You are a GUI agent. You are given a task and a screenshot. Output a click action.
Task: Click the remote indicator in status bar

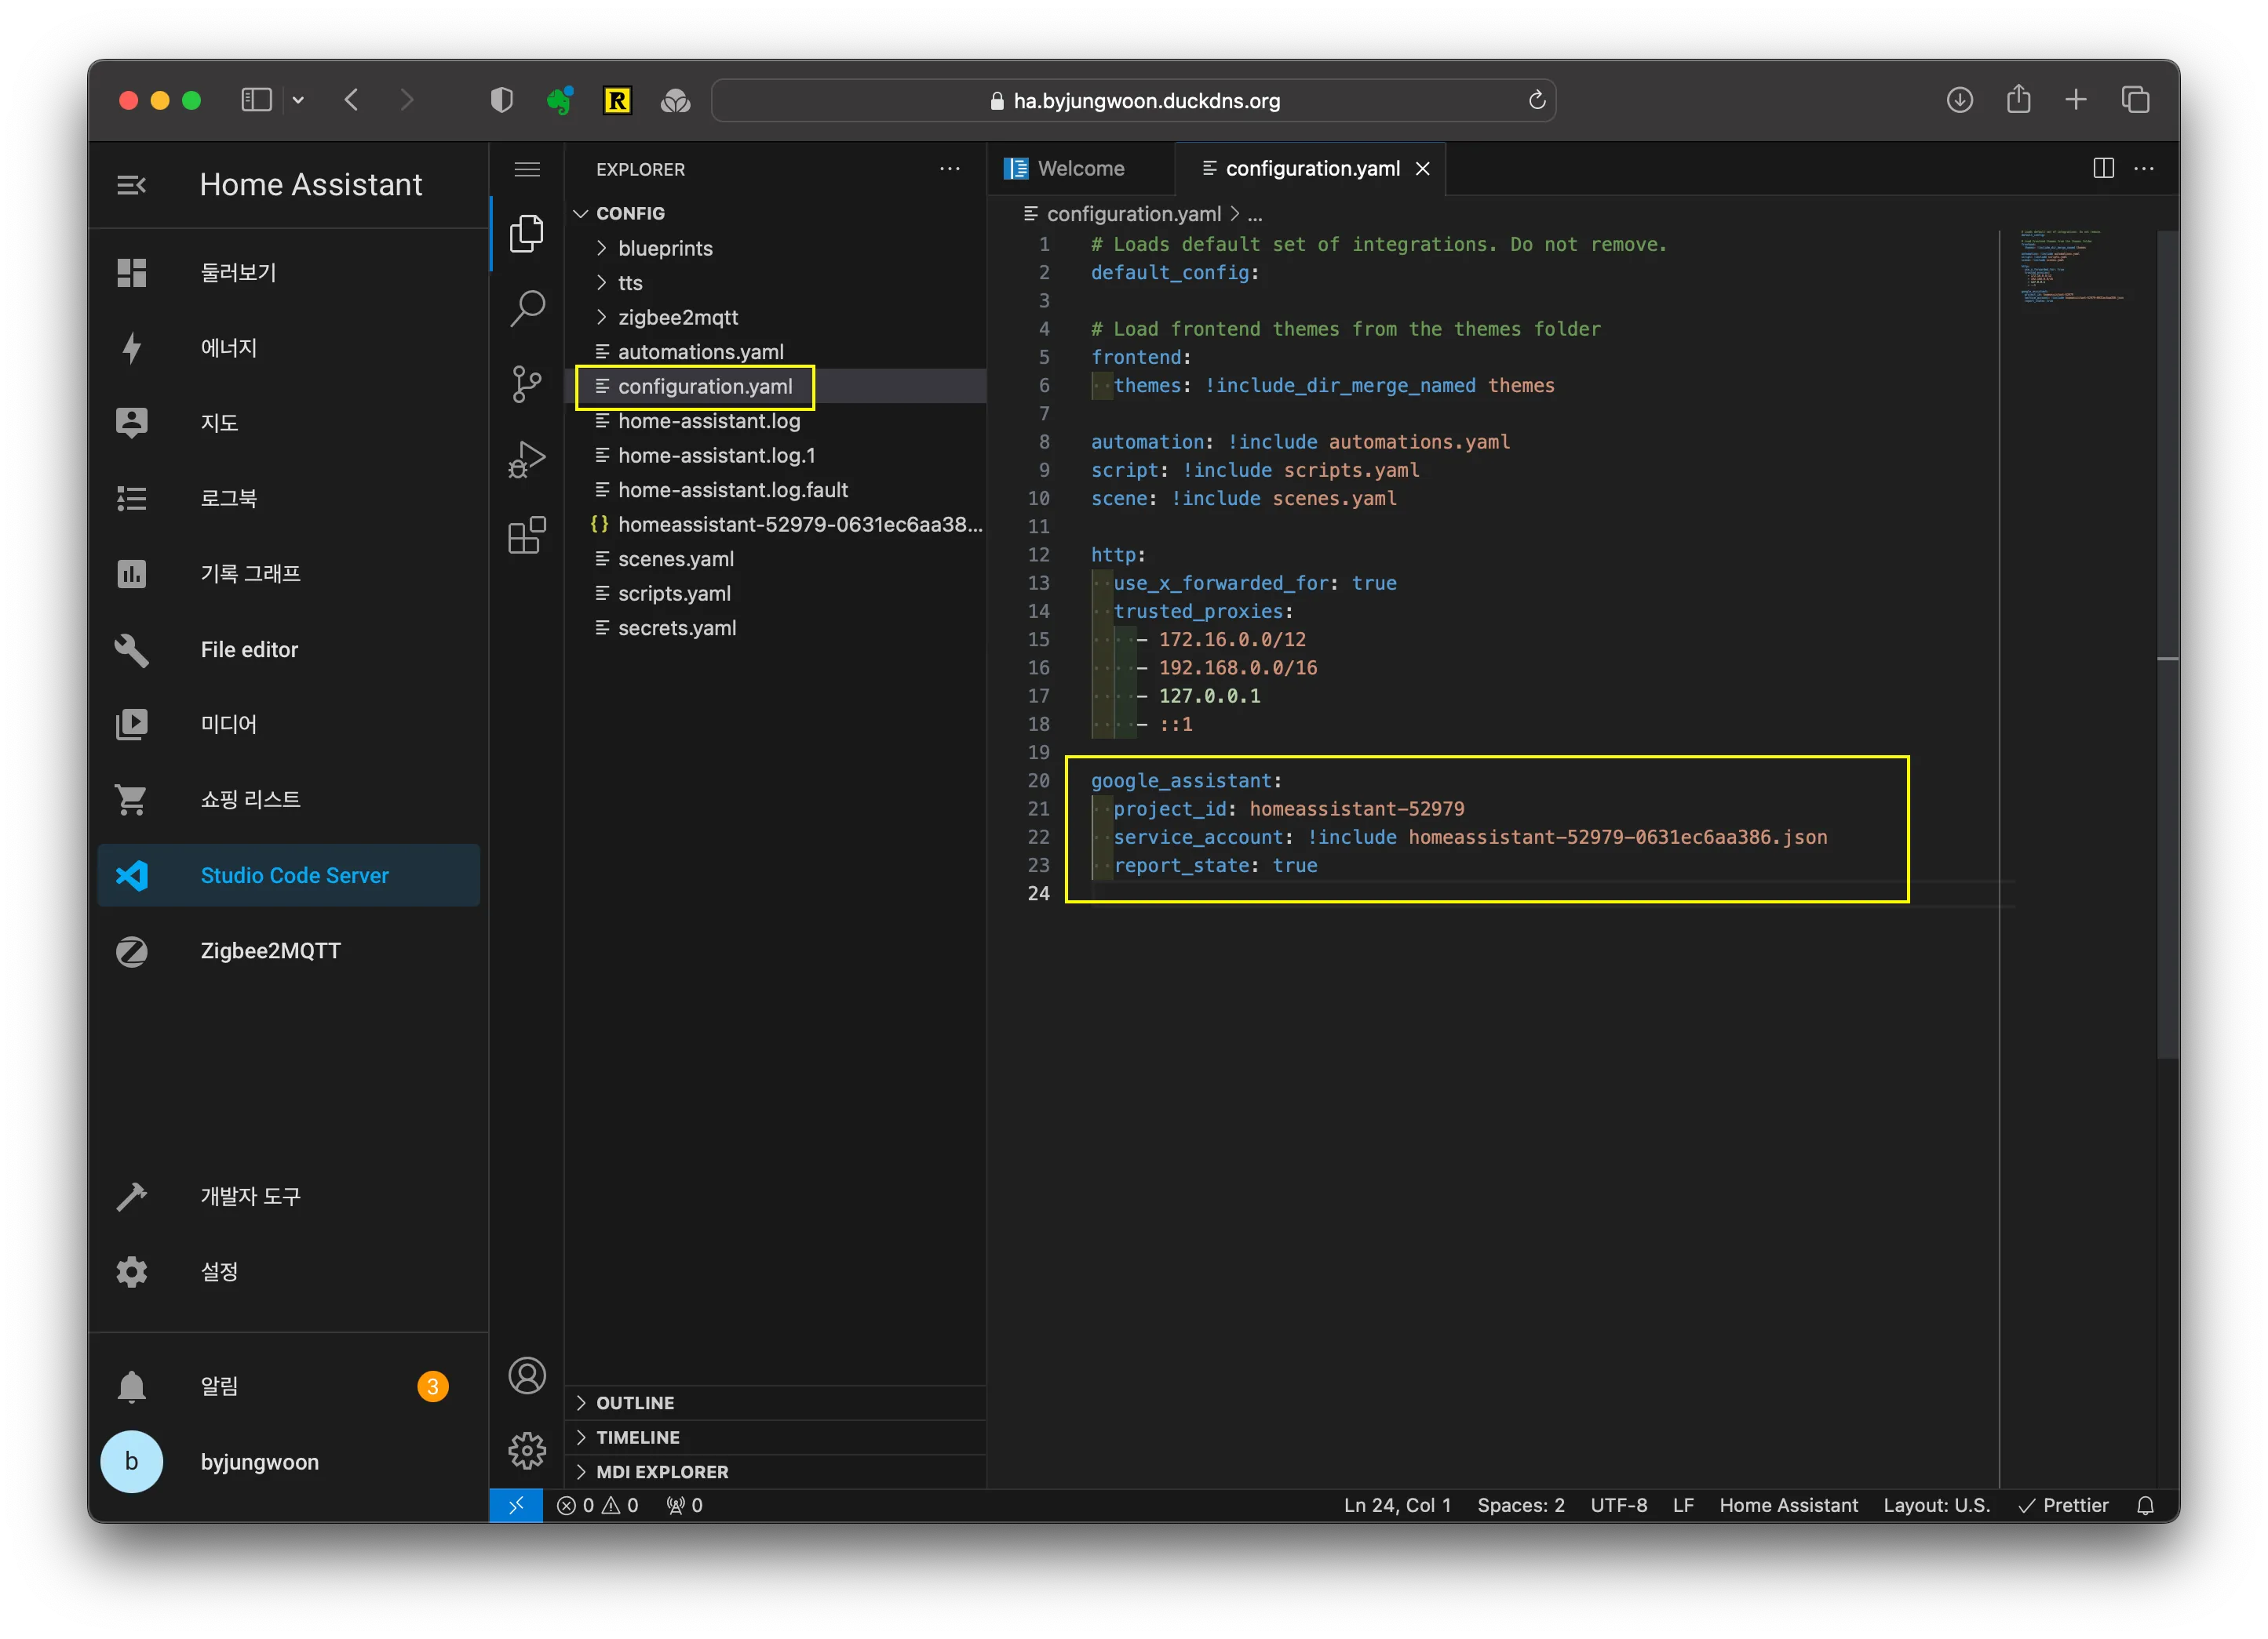(x=516, y=1505)
